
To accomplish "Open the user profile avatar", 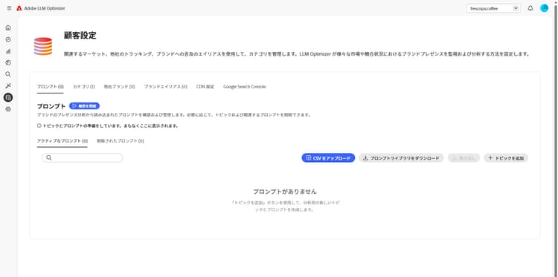I will pyautogui.click(x=544, y=8).
